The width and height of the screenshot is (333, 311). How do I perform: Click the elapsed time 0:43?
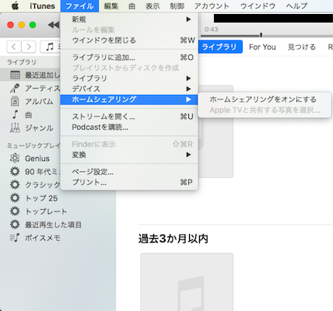pyautogui.click(x=211, y=30)
